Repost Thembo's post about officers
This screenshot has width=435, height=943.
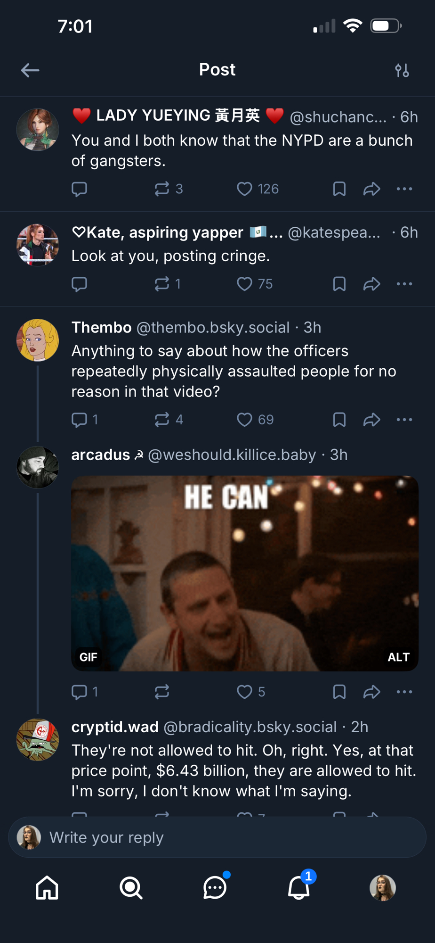click(x=162, y=420)
